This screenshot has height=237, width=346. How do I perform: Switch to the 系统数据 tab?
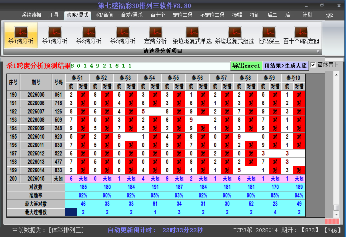pos(31,15)
